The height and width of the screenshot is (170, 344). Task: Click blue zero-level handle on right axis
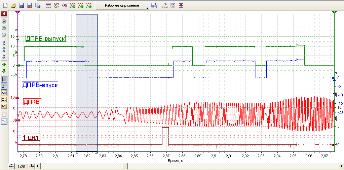[x=333, y=78]
